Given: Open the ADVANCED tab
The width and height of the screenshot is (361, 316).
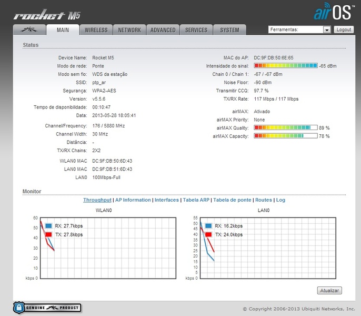Looking at the screenshot, I should pyautogui.click(x=163, y=30).
